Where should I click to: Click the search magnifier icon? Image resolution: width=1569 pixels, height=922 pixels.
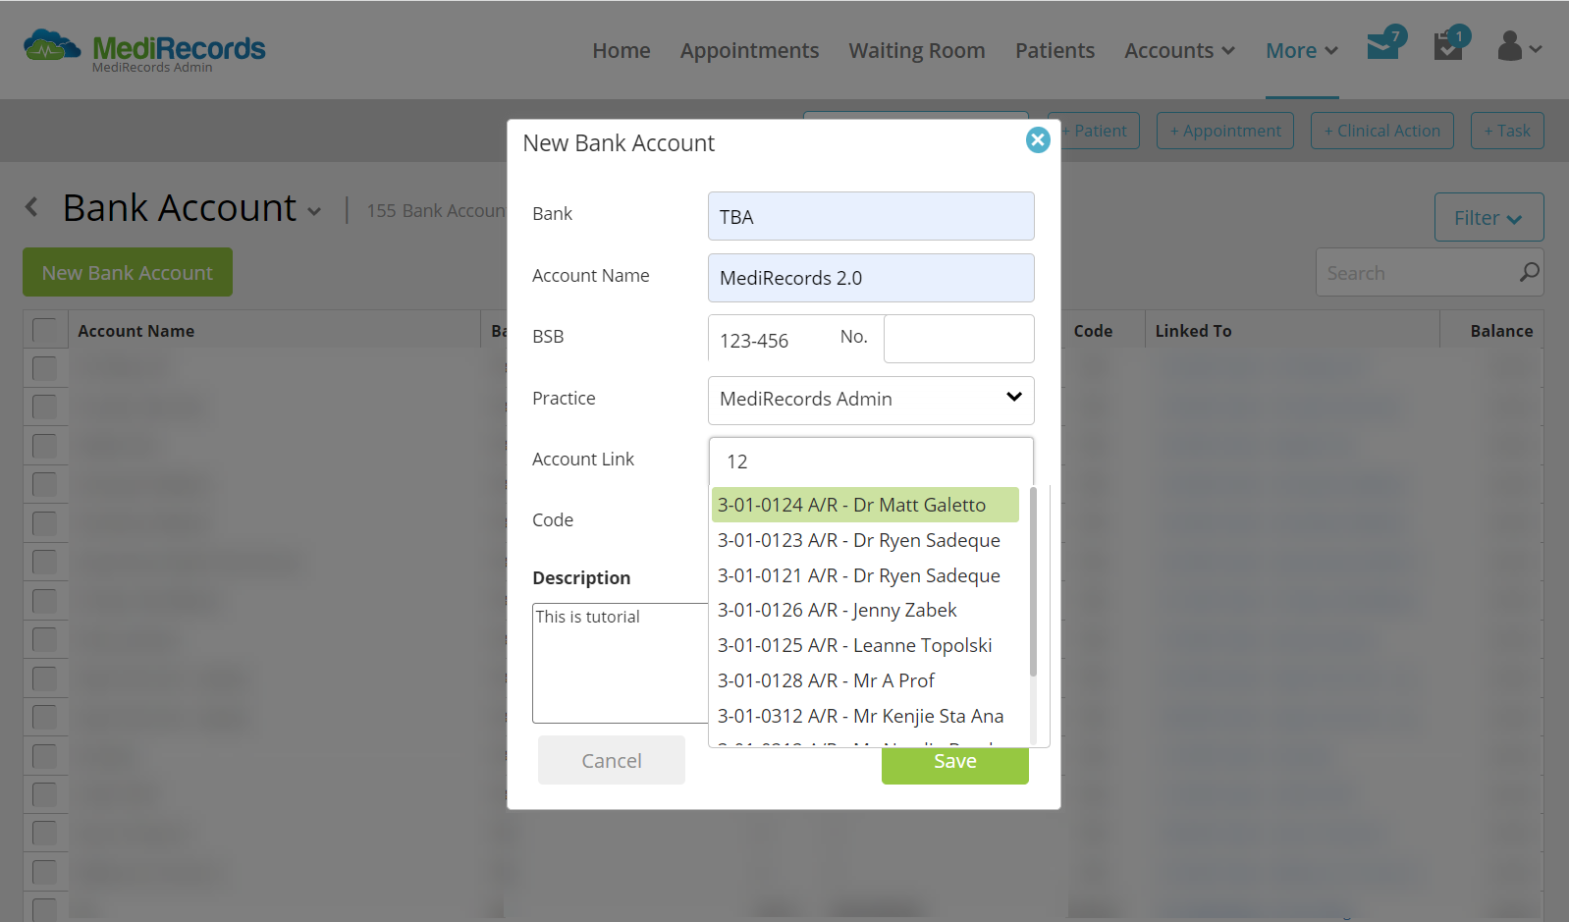tap(1529, 272)
